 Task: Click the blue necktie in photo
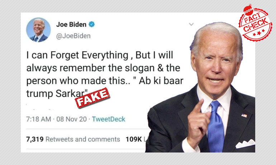click(x=215, y=126)
